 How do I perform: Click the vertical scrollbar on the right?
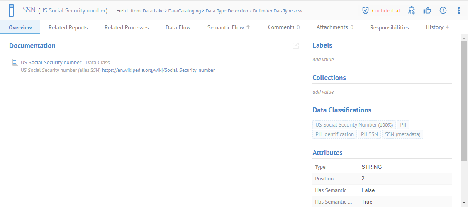(x=464, y=100)
